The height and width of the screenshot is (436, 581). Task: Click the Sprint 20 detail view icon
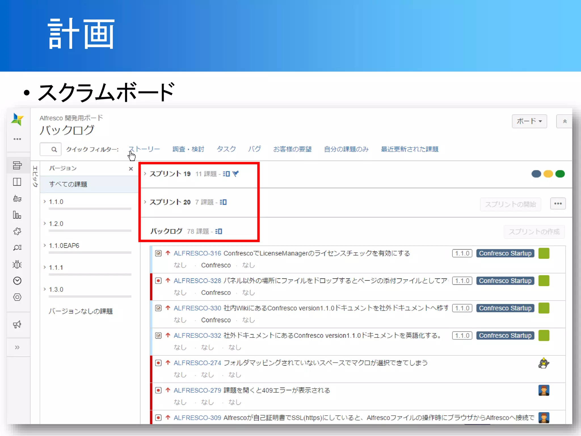[x=223, y=202]
